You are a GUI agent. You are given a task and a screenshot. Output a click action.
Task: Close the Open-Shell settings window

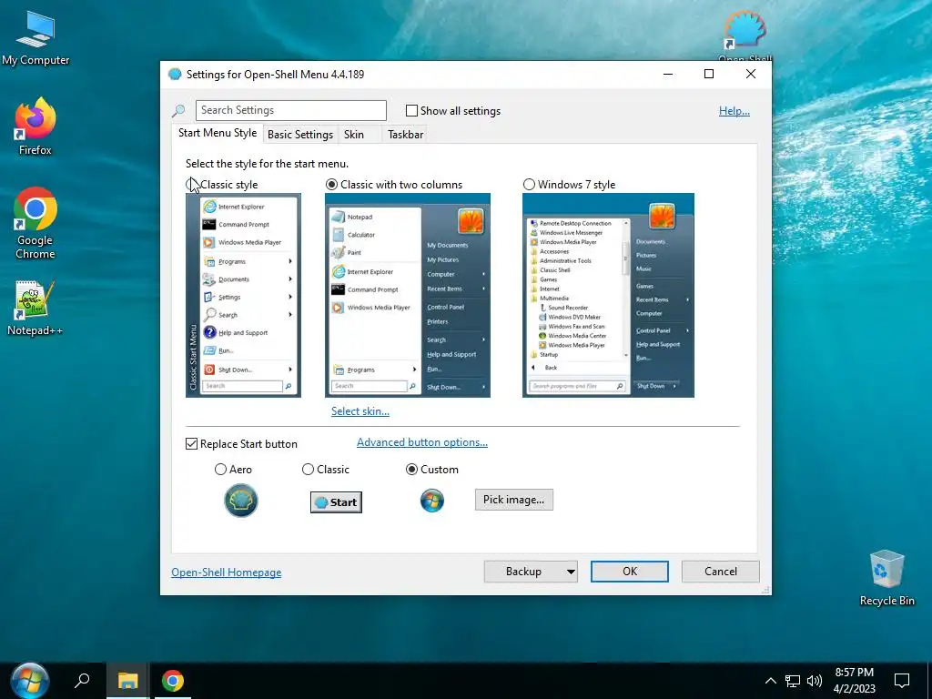[x=751, y=75]
